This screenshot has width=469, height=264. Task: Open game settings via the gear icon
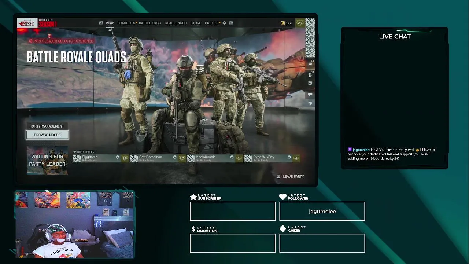tap(224, 23)
